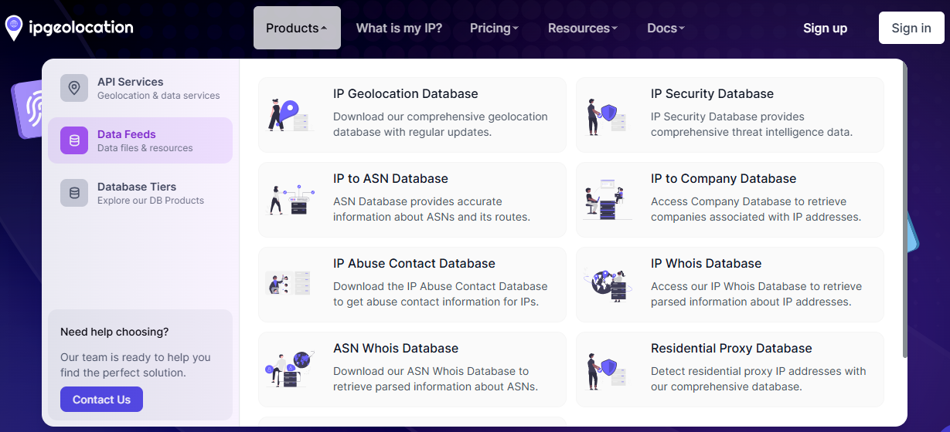Follow the Sign up link
Viewport: 950px width, 432px height.
click(825, 28)
